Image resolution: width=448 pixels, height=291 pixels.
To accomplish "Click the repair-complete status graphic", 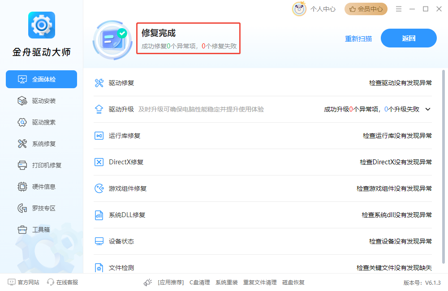I will pyautogui.click(x=112, y=40).
